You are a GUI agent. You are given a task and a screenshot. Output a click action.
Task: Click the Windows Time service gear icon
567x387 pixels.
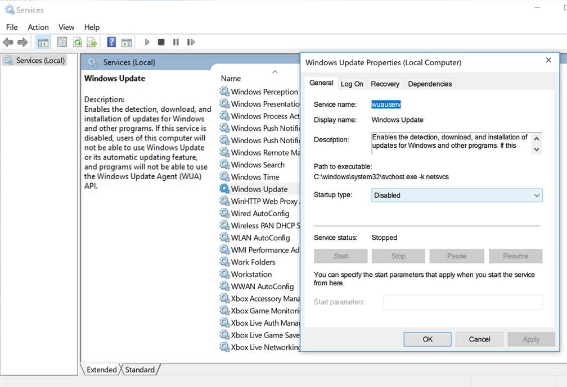click(224, 177)
